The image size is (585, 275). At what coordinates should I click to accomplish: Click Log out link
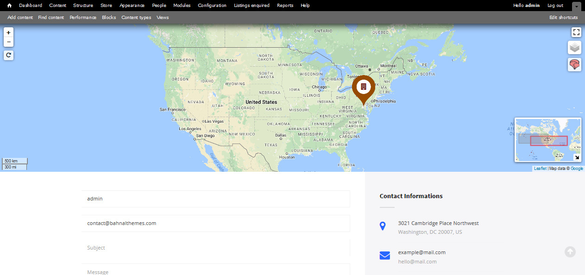click(x=555, y=6)
